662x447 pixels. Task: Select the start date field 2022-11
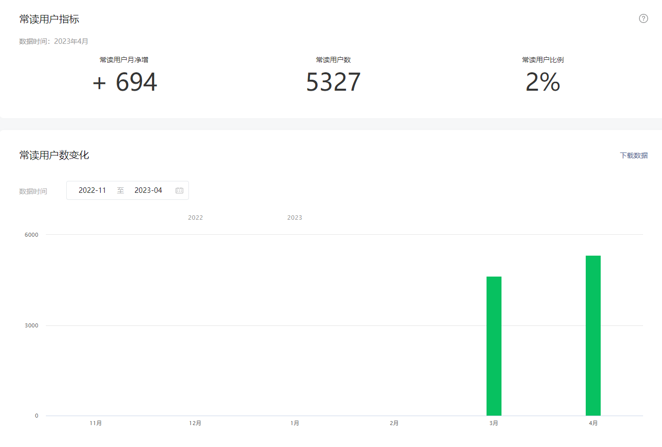coord(92,190)
